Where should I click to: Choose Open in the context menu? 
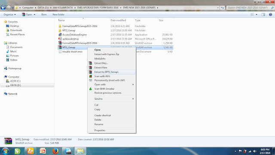coord(98,50)
